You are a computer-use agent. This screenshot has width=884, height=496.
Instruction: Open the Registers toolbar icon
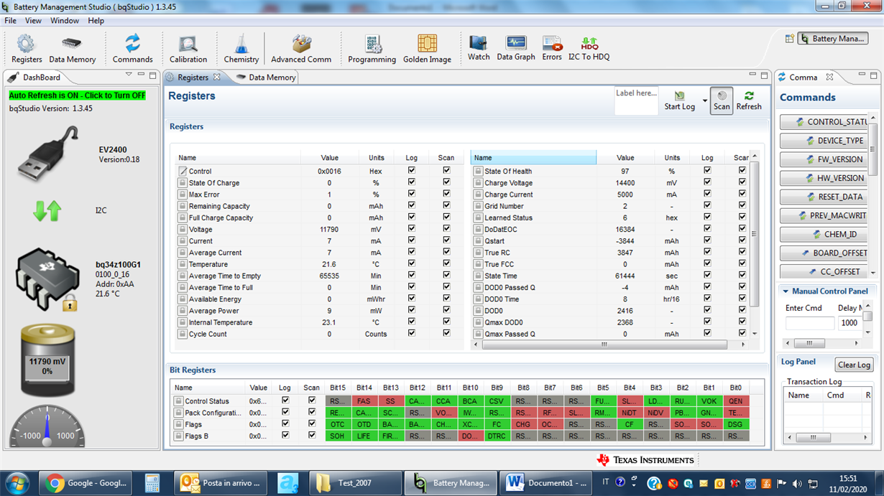[x=26, y=49]
